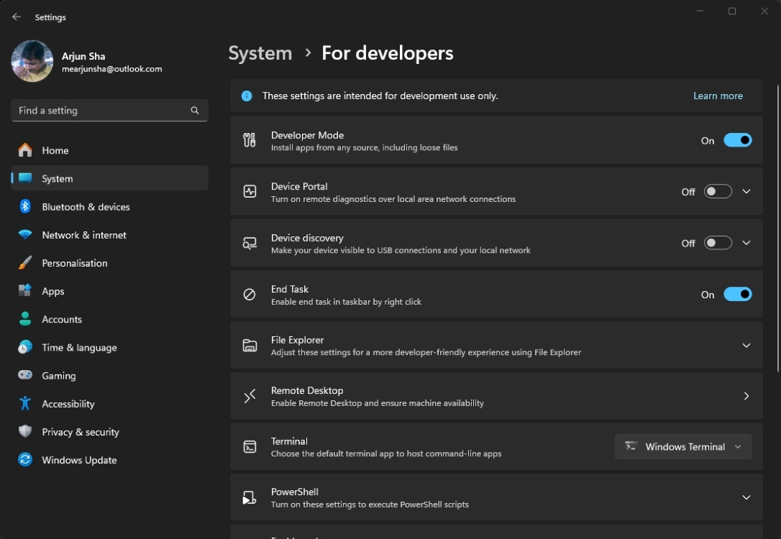Click the Gaming controller icon
Screen dimensions: 781x539
click(x=26, y=375)
